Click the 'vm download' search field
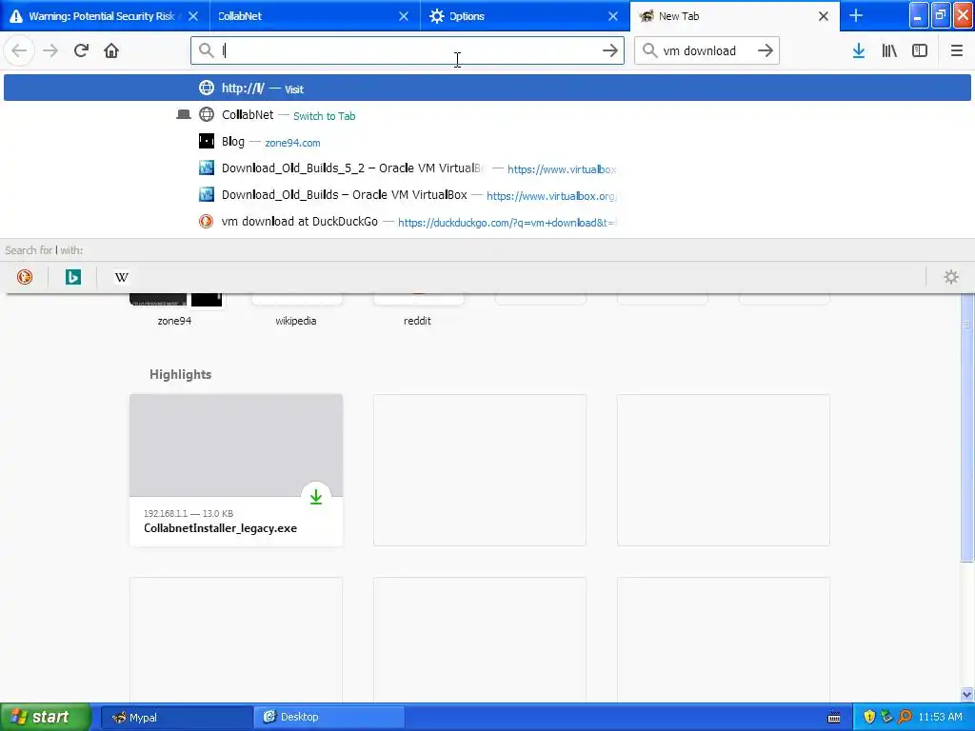The image size is (975, 731). click(x=706, y=50)
